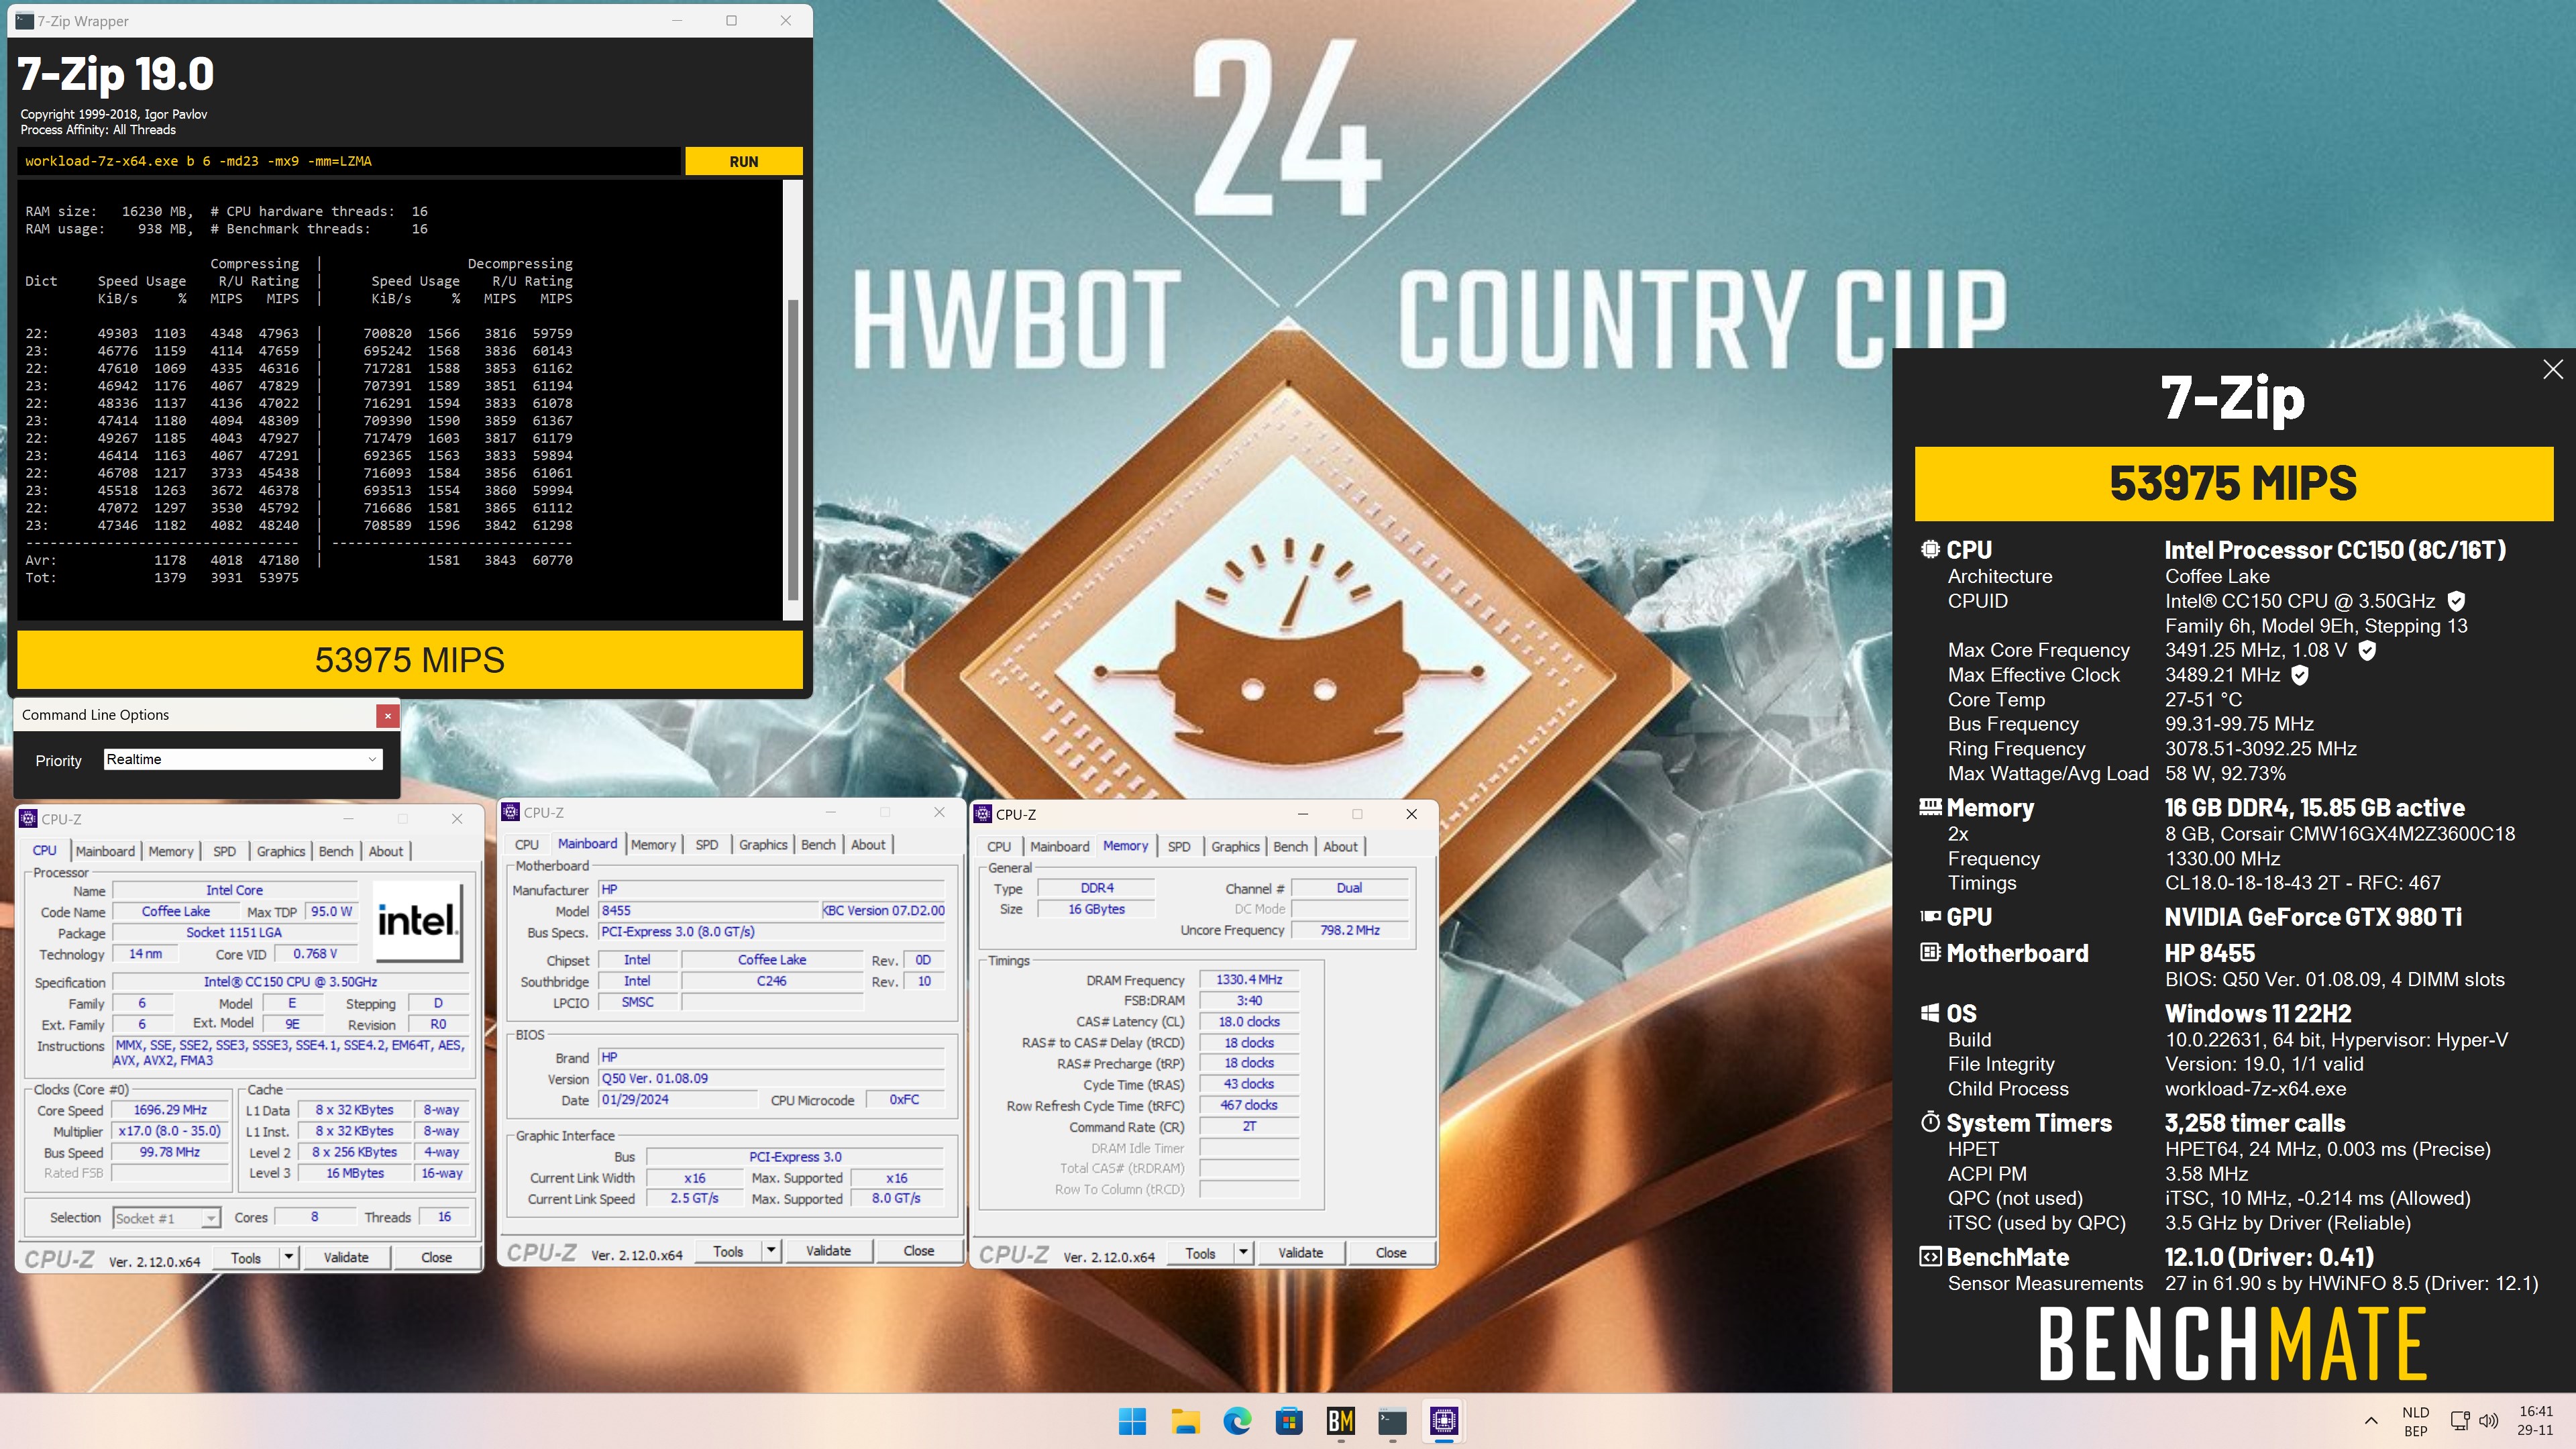Screen dimensions: 2576x1449
Task: Select Bench tab in right CPU-Z window
Action: click(1290, 847)
